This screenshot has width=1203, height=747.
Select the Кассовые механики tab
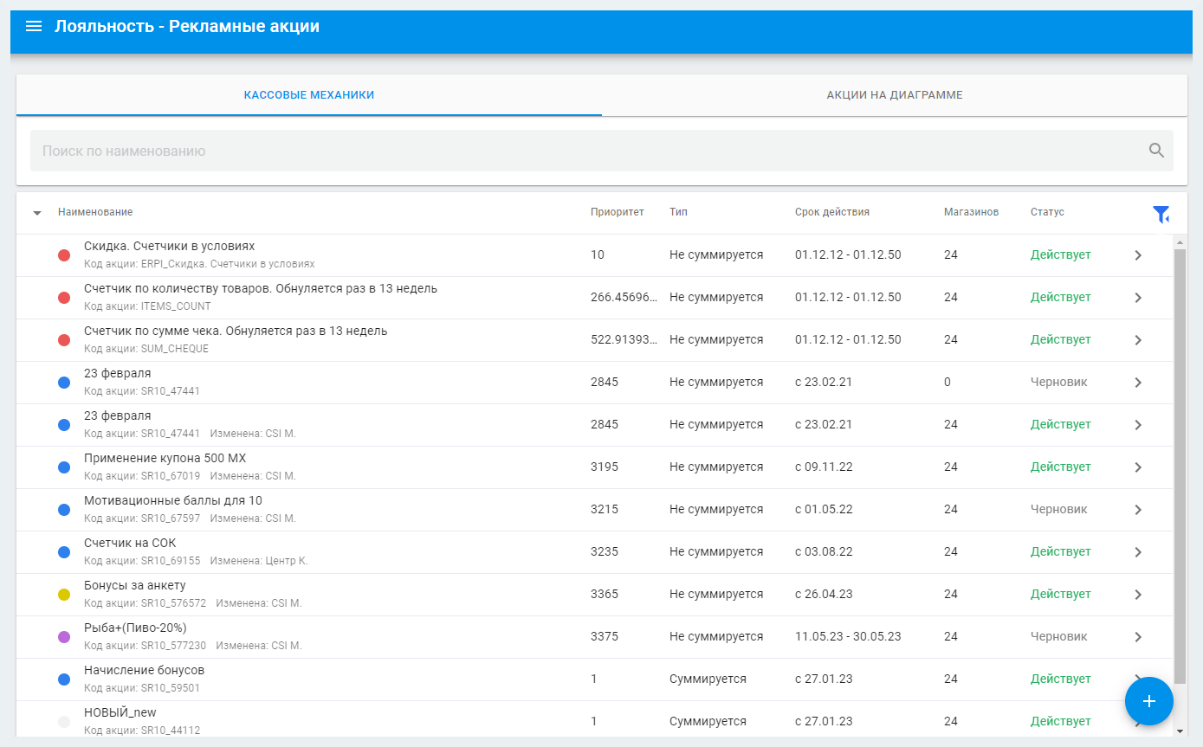click(x=309, y=95)
